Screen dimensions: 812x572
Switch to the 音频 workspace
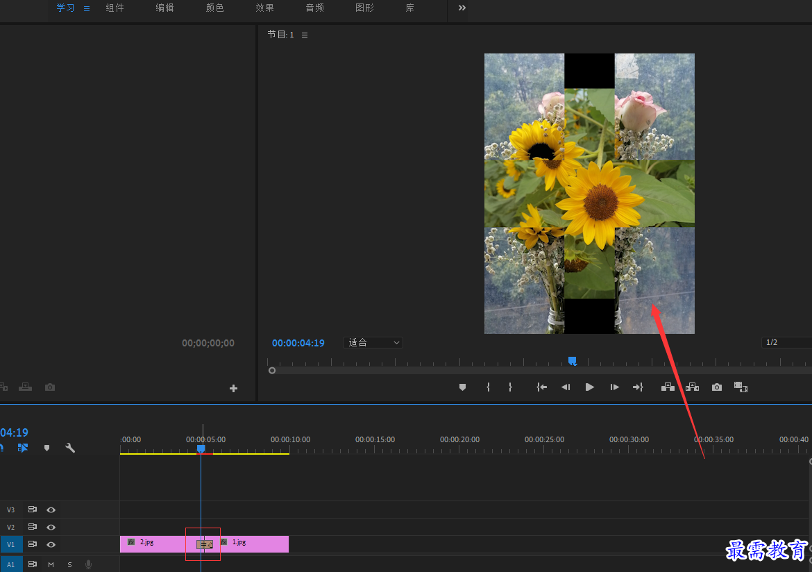315,8
